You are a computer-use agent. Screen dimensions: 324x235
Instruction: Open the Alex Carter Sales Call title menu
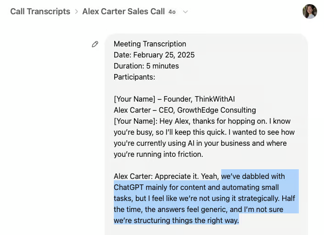pos(123,11)
